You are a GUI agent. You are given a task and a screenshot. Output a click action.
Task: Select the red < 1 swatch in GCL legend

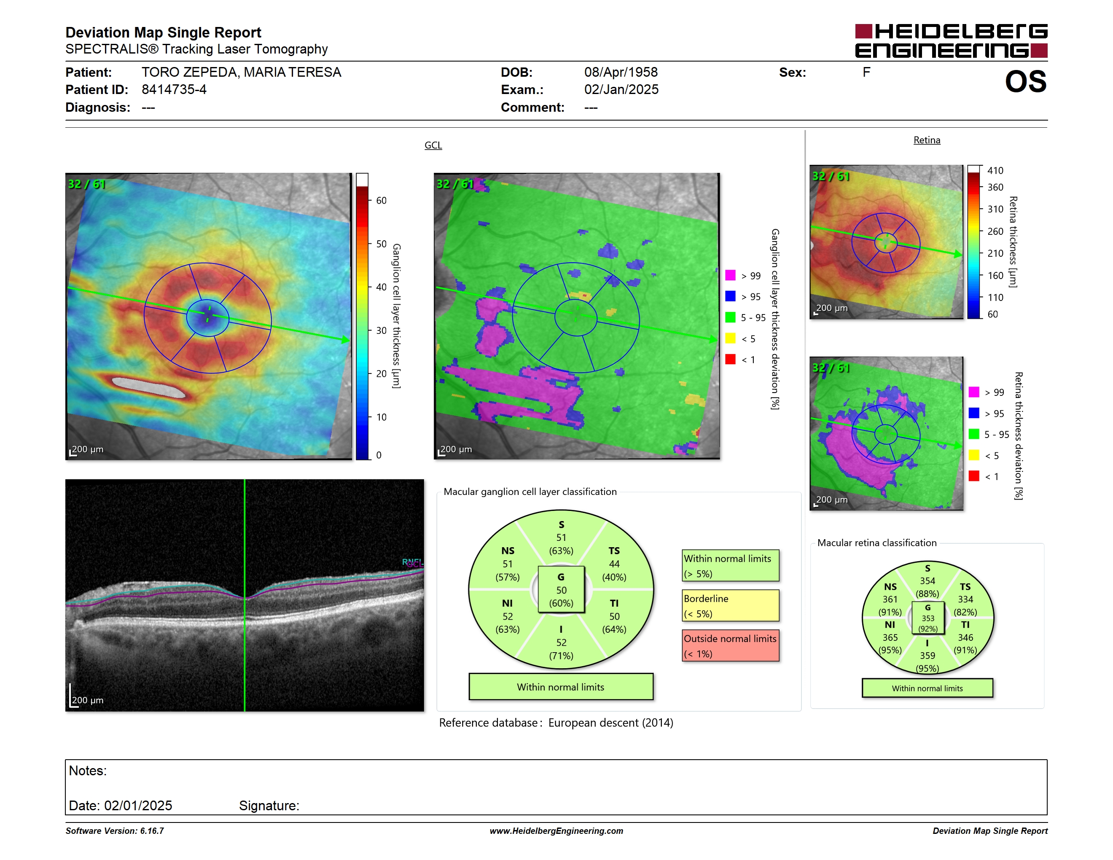pos(730,359)
